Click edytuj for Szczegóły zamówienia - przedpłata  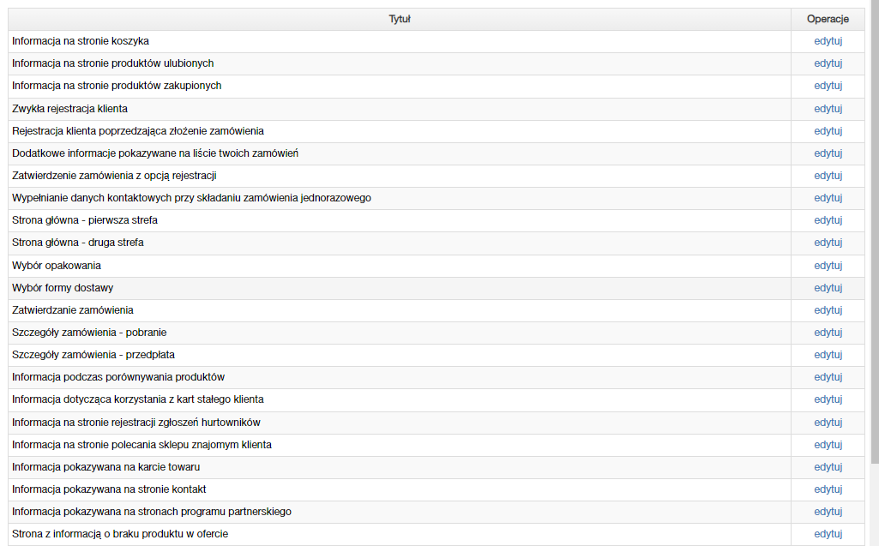click(x=828, y=355)
